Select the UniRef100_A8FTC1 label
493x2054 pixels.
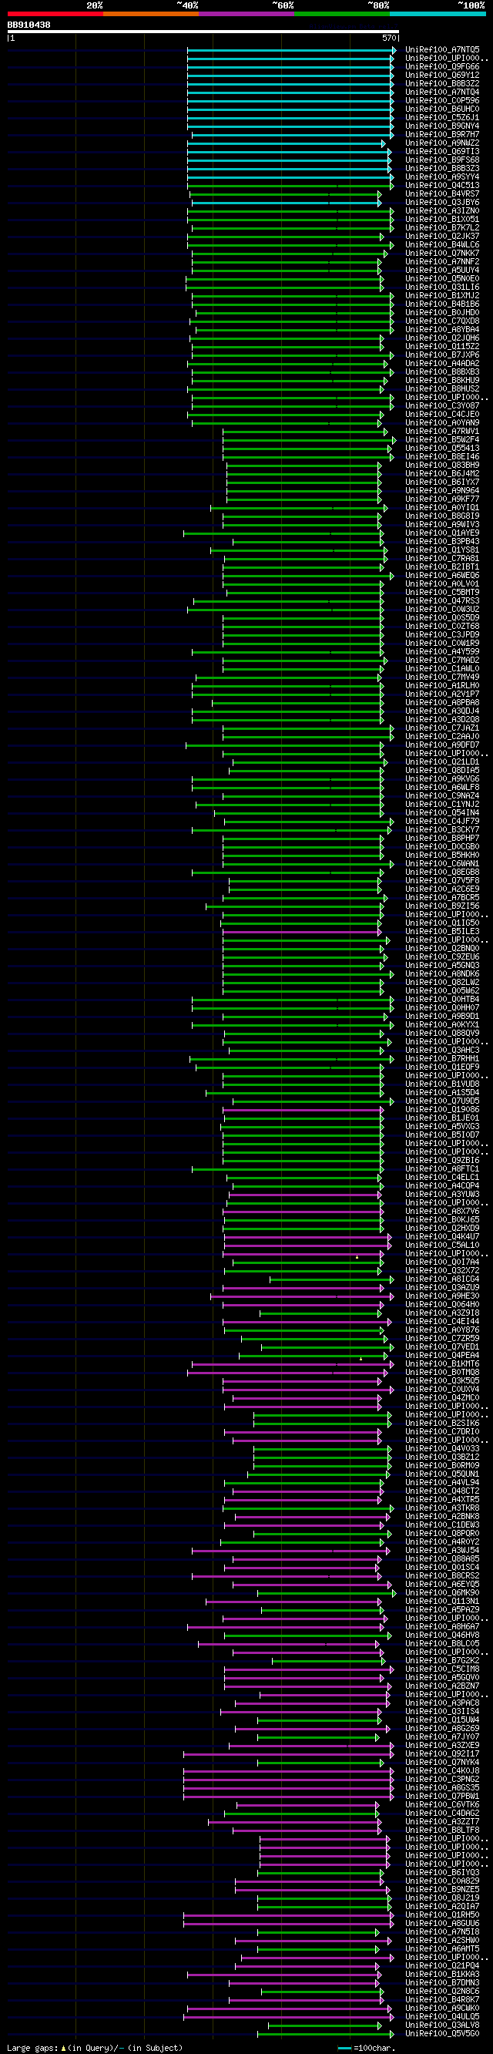(442, 1169)
